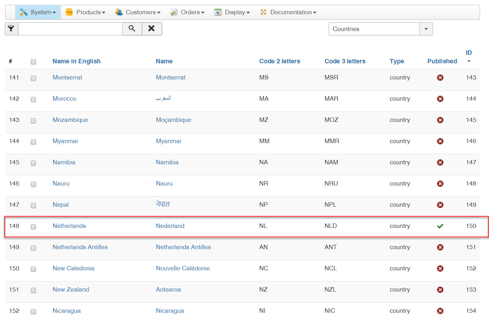Publish Morocco via its red status icon
The width and height of the screenshot is (489, 321).
point(440,99)
